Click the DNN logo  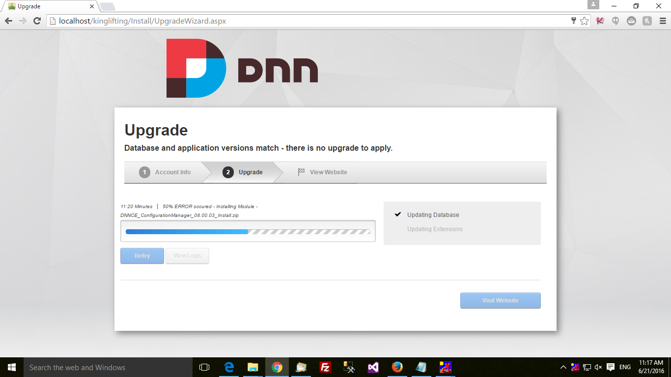coord(242,68)
